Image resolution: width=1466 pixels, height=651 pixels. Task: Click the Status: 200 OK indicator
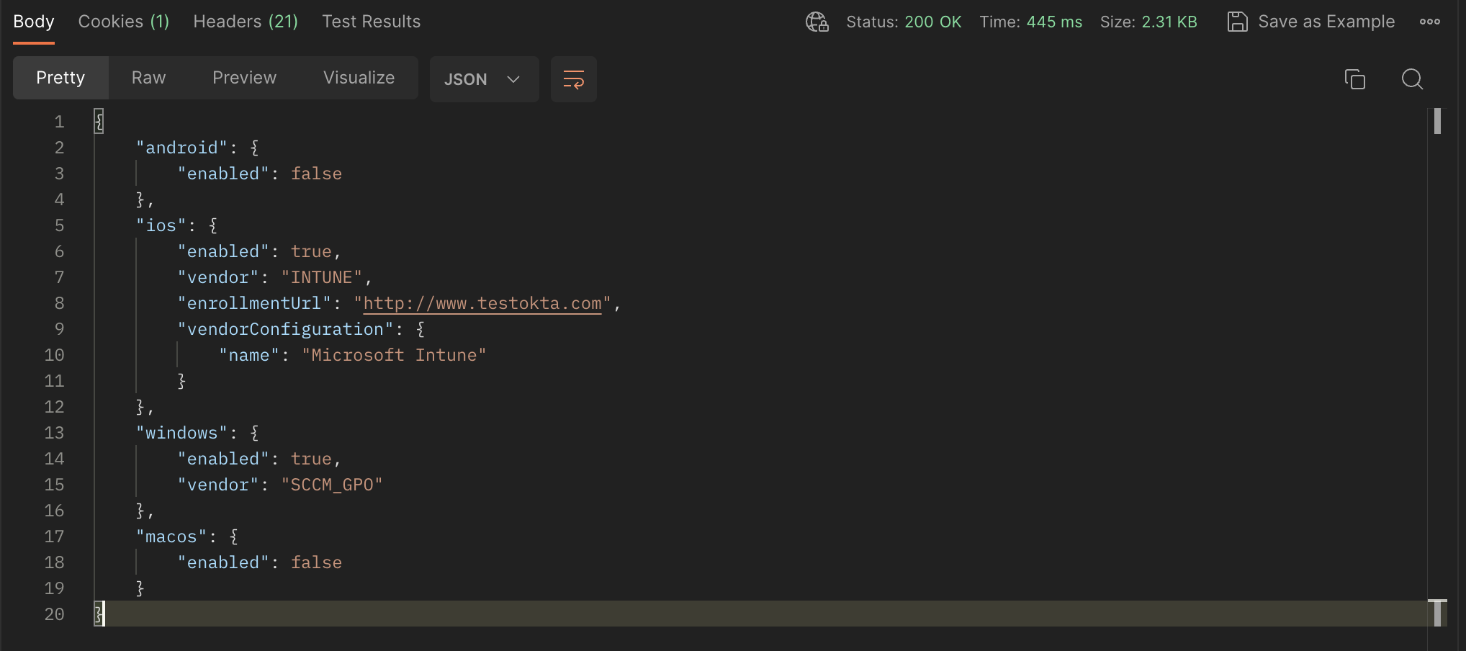click(904, 22)
